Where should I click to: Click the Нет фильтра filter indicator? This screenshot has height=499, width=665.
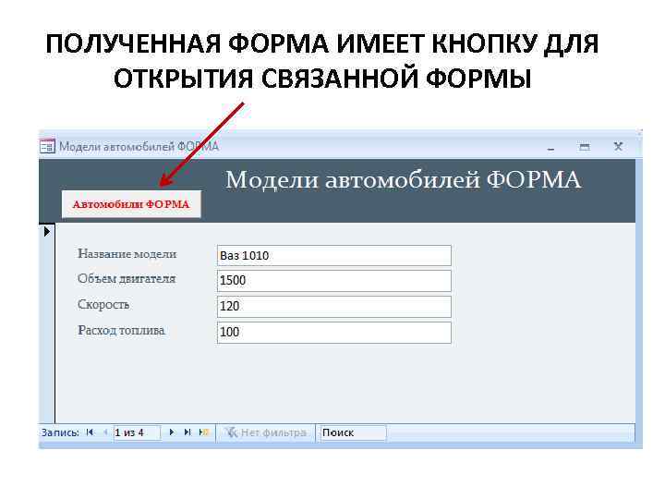pos(265,432)
